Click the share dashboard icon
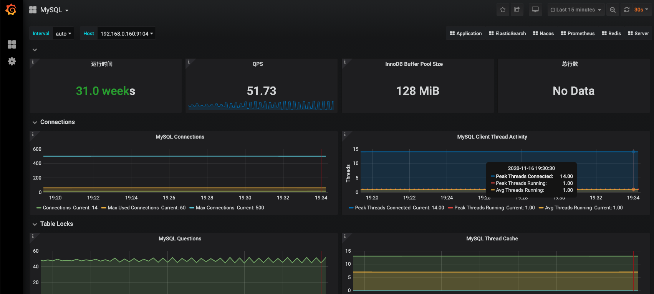Image resolution: width=654 pixels, height=294 pixels. pos(517,10)
